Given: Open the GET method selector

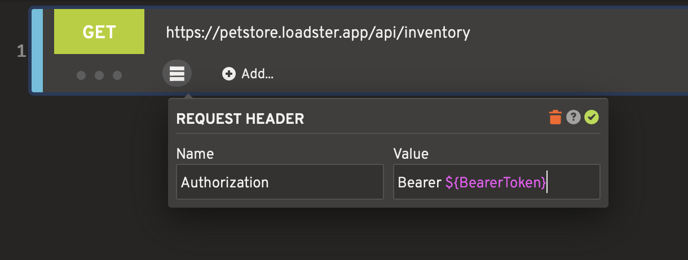Looking at the screenshot, I should pyautogui.click(x=99, y=32).
